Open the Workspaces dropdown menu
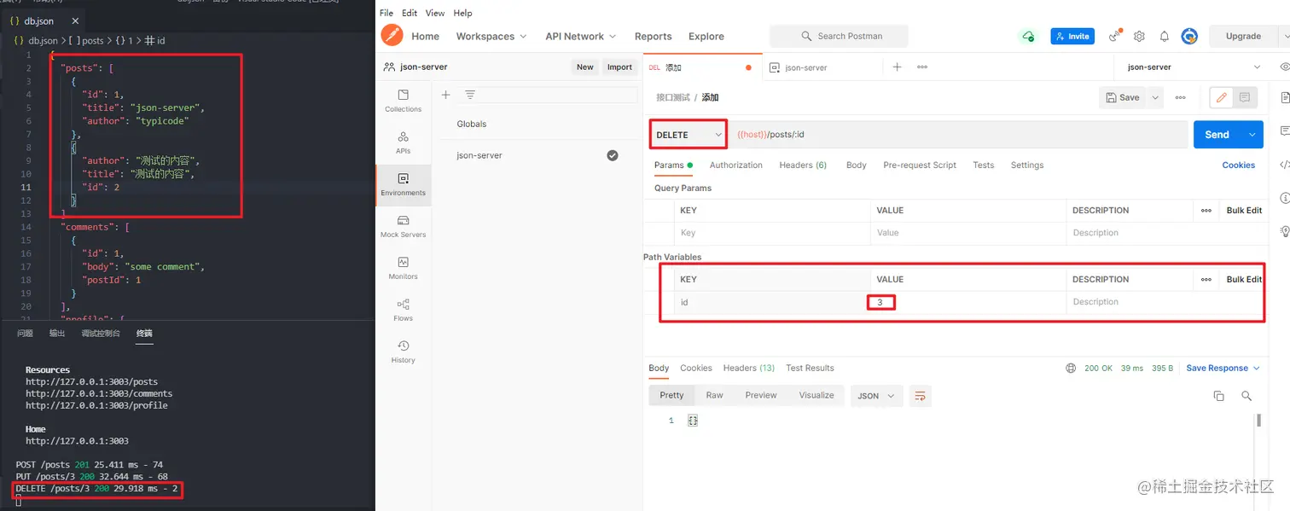Viewport: 1290px width, 511px height. click(x=491, y=37)
